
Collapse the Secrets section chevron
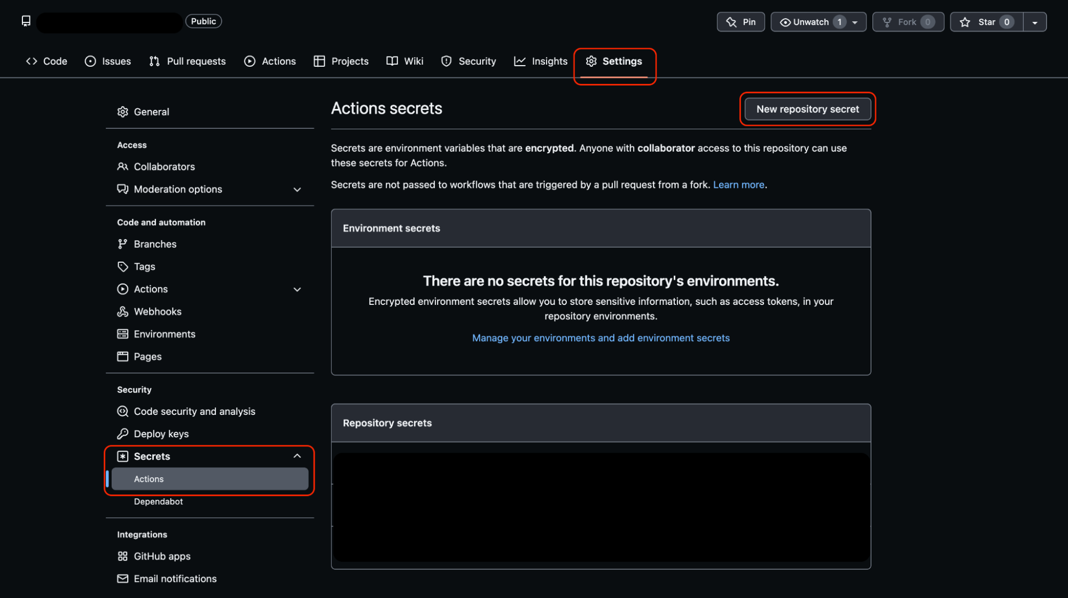tap(298, 456)
